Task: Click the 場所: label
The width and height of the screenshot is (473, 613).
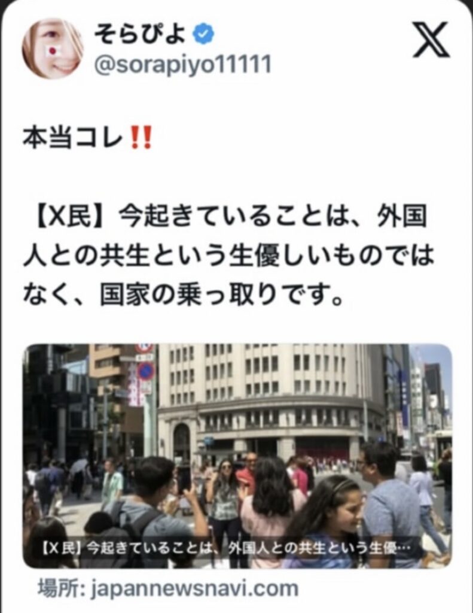Action: 62,588
